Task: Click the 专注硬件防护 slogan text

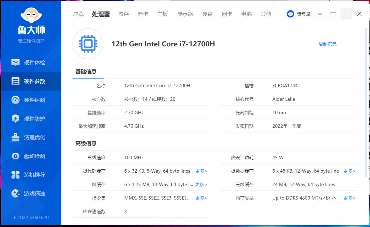Action: (31, 41)
